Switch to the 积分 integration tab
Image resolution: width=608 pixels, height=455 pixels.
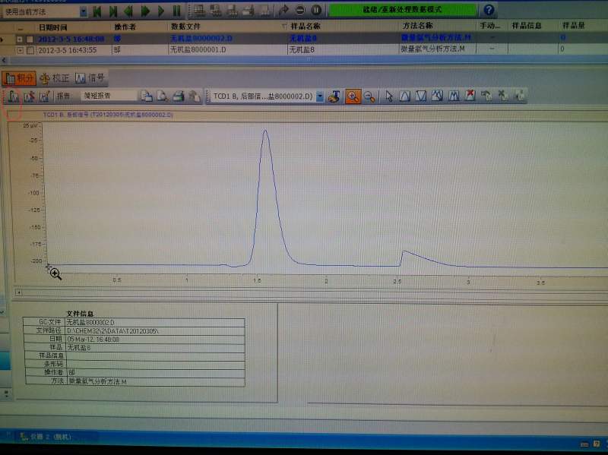click(x=18, y=78)
